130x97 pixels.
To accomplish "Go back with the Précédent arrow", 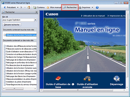I will pos(5,7).
